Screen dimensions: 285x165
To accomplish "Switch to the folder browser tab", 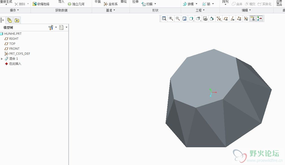I will pyautogui.click(x=9, y=20).
